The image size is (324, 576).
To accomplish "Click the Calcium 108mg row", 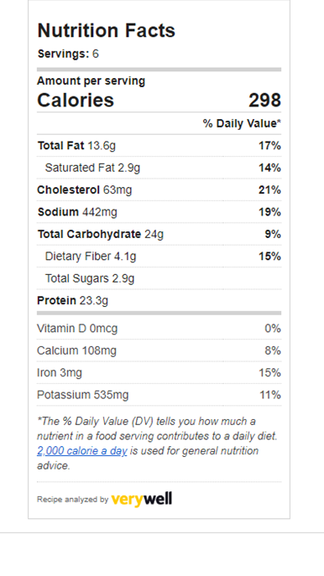I will coord(159,350).
